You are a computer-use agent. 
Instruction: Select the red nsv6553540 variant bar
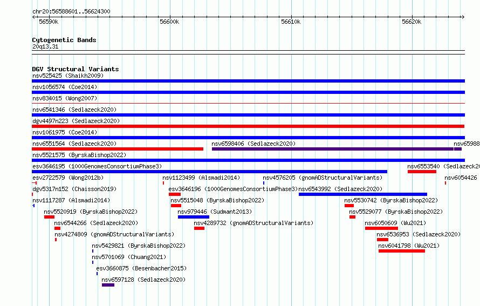422,172
